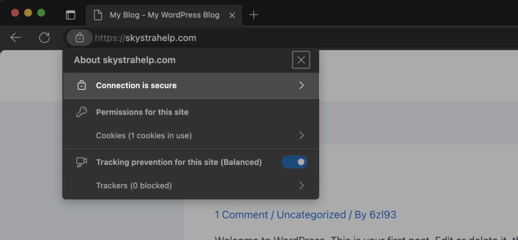The image size is (518, 240).
Task: Close the My Blog tab
Action: pyautogui.click(x=232, y=15)
